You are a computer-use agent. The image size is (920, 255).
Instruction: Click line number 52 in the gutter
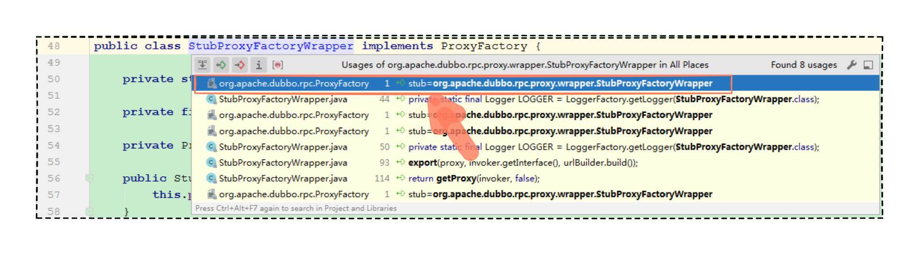click(x=54, y=112)
